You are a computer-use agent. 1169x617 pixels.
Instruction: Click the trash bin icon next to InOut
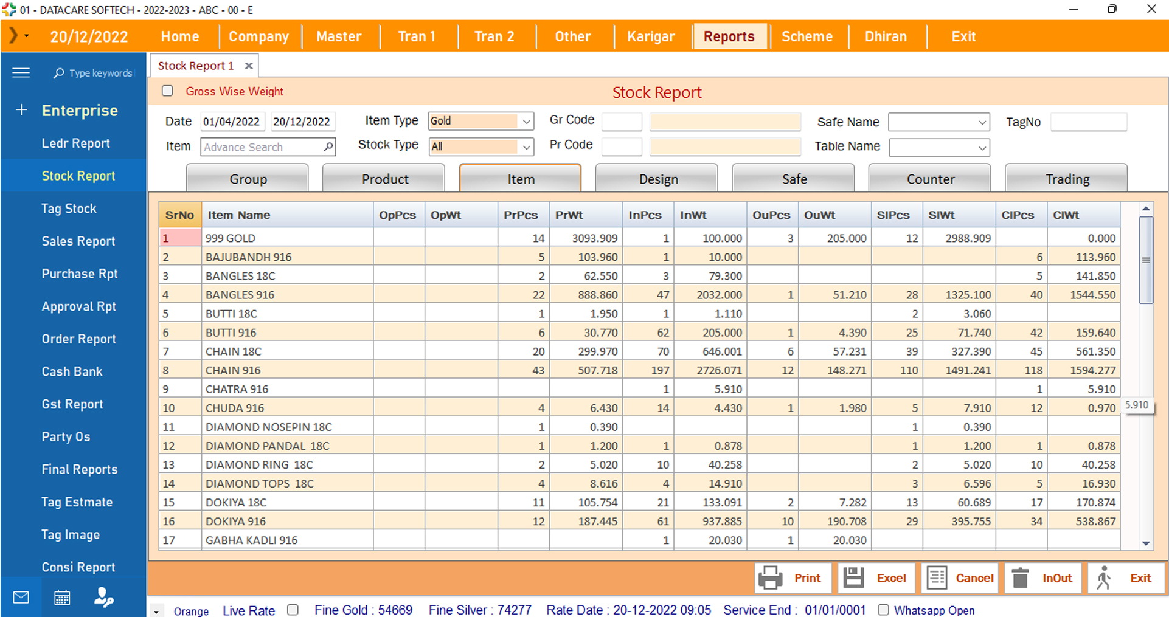[x=1020, y=578]
